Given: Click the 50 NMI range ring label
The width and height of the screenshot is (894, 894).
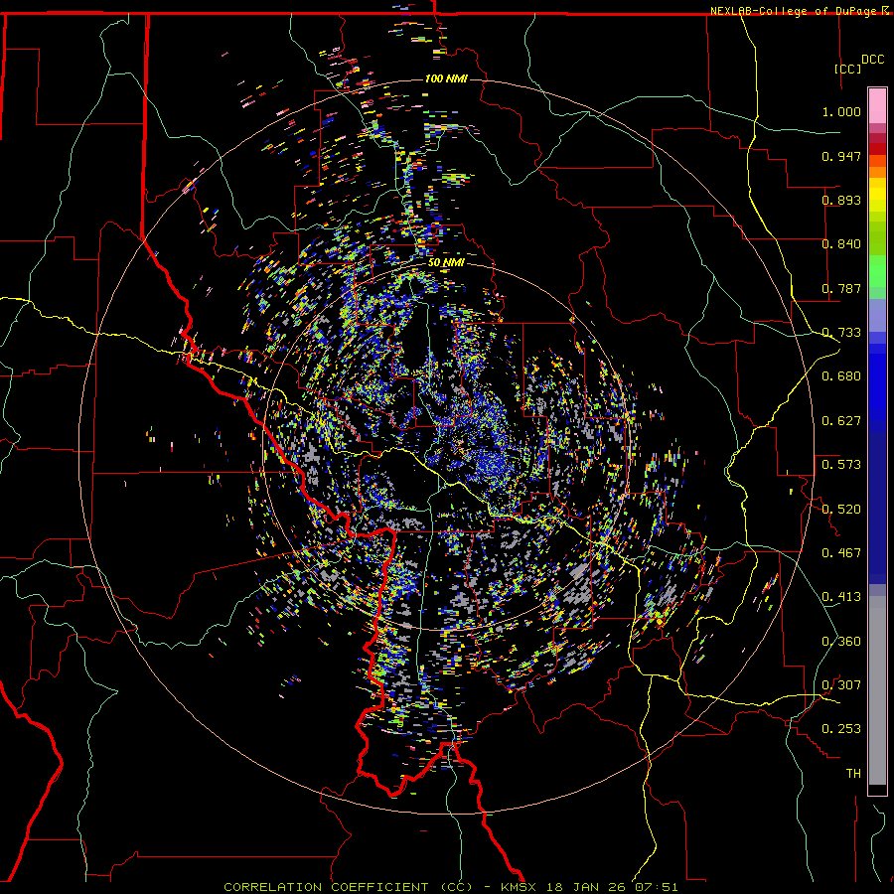Looking at the screenshot, I should pos(446,262).
